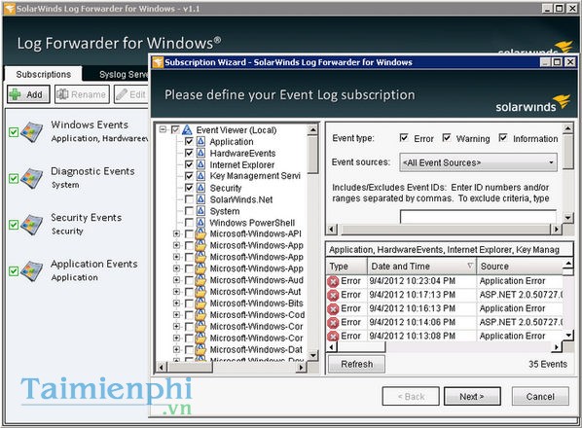Click the Subscription Wizard title bar icon

158,62
